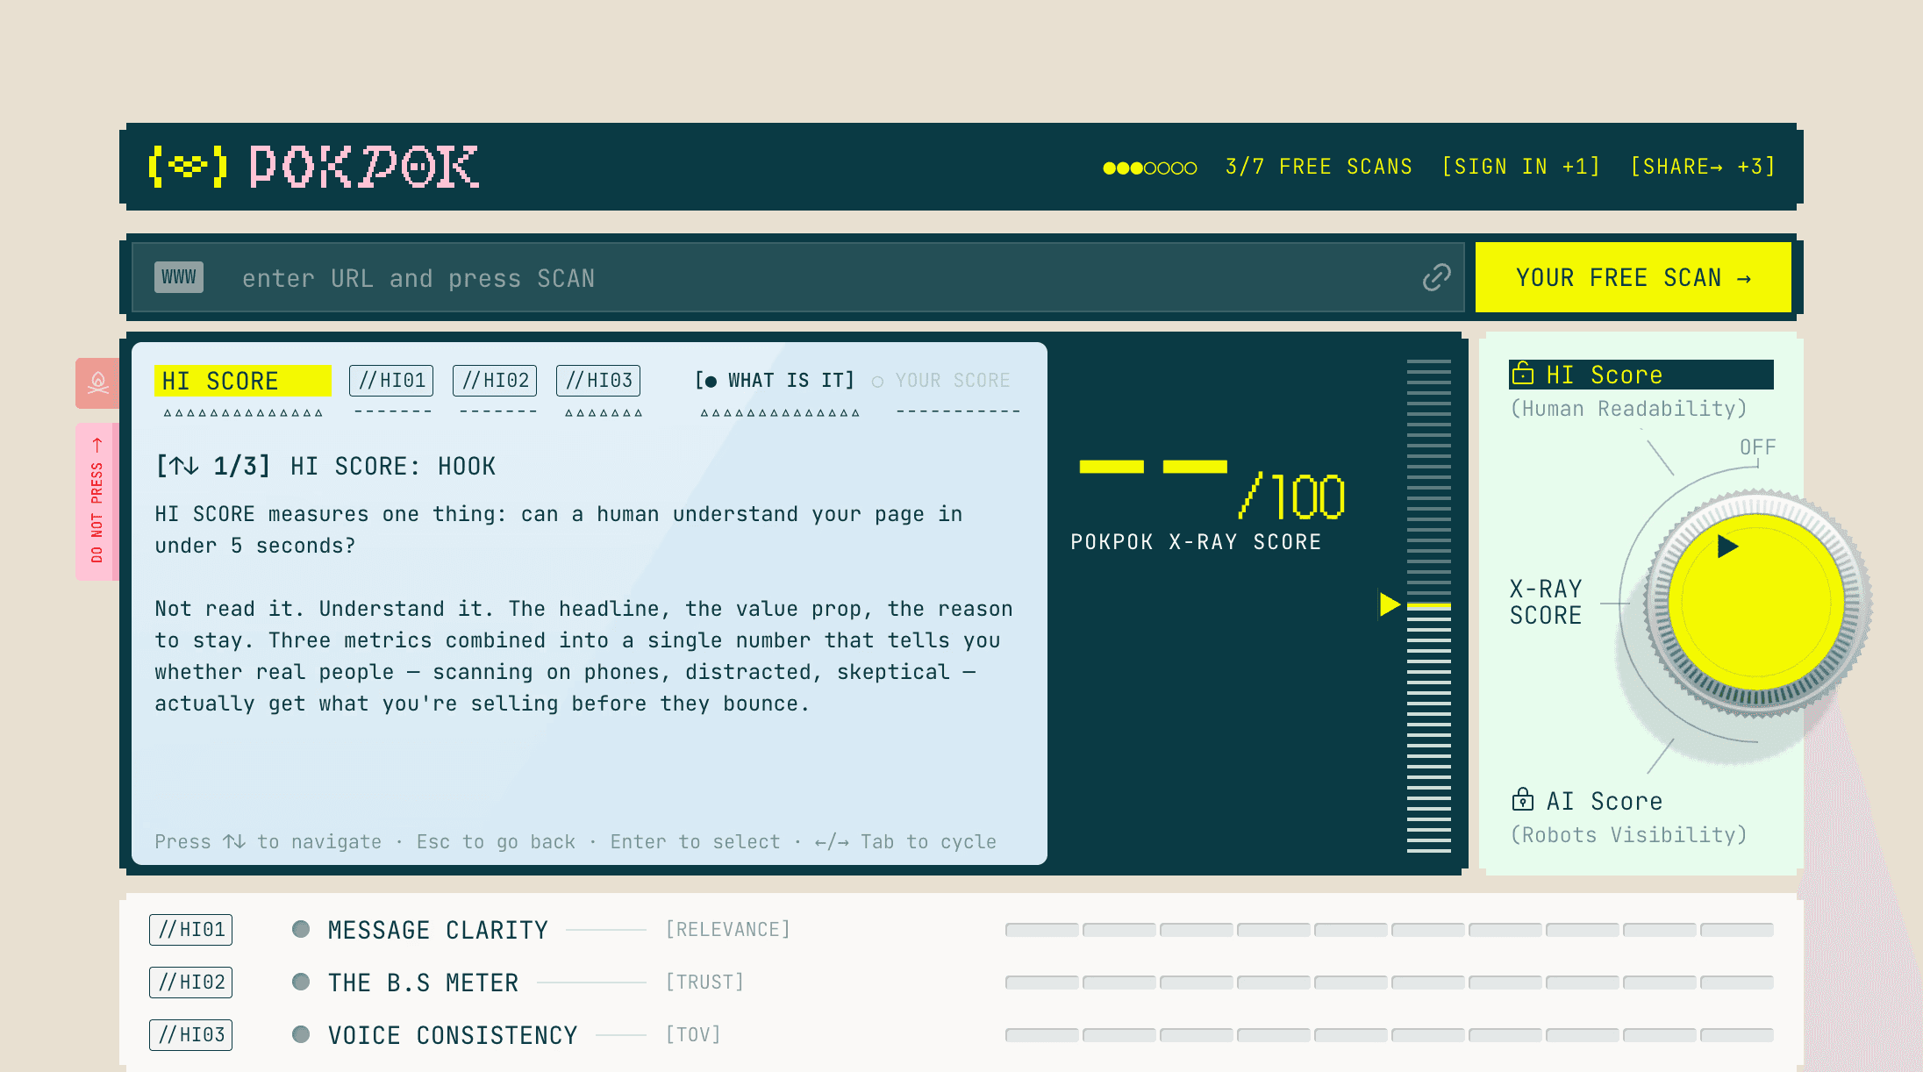1923x1072 pixels.
Task: Click the SIGN IN +1 link
Action: click(x=1521, y=167)
